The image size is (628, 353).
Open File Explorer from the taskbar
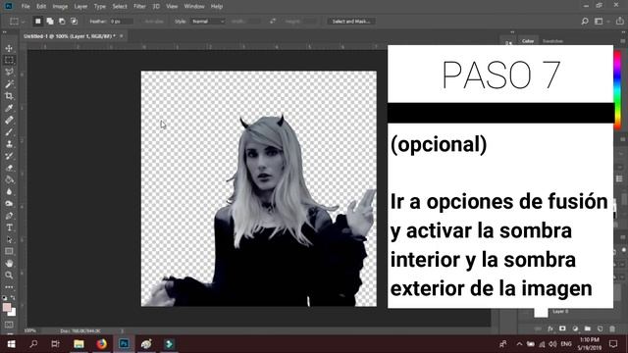point(78,344)
